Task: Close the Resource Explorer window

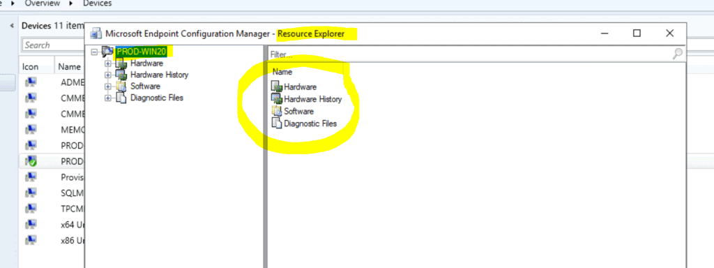Action: [x=670, y=33]
